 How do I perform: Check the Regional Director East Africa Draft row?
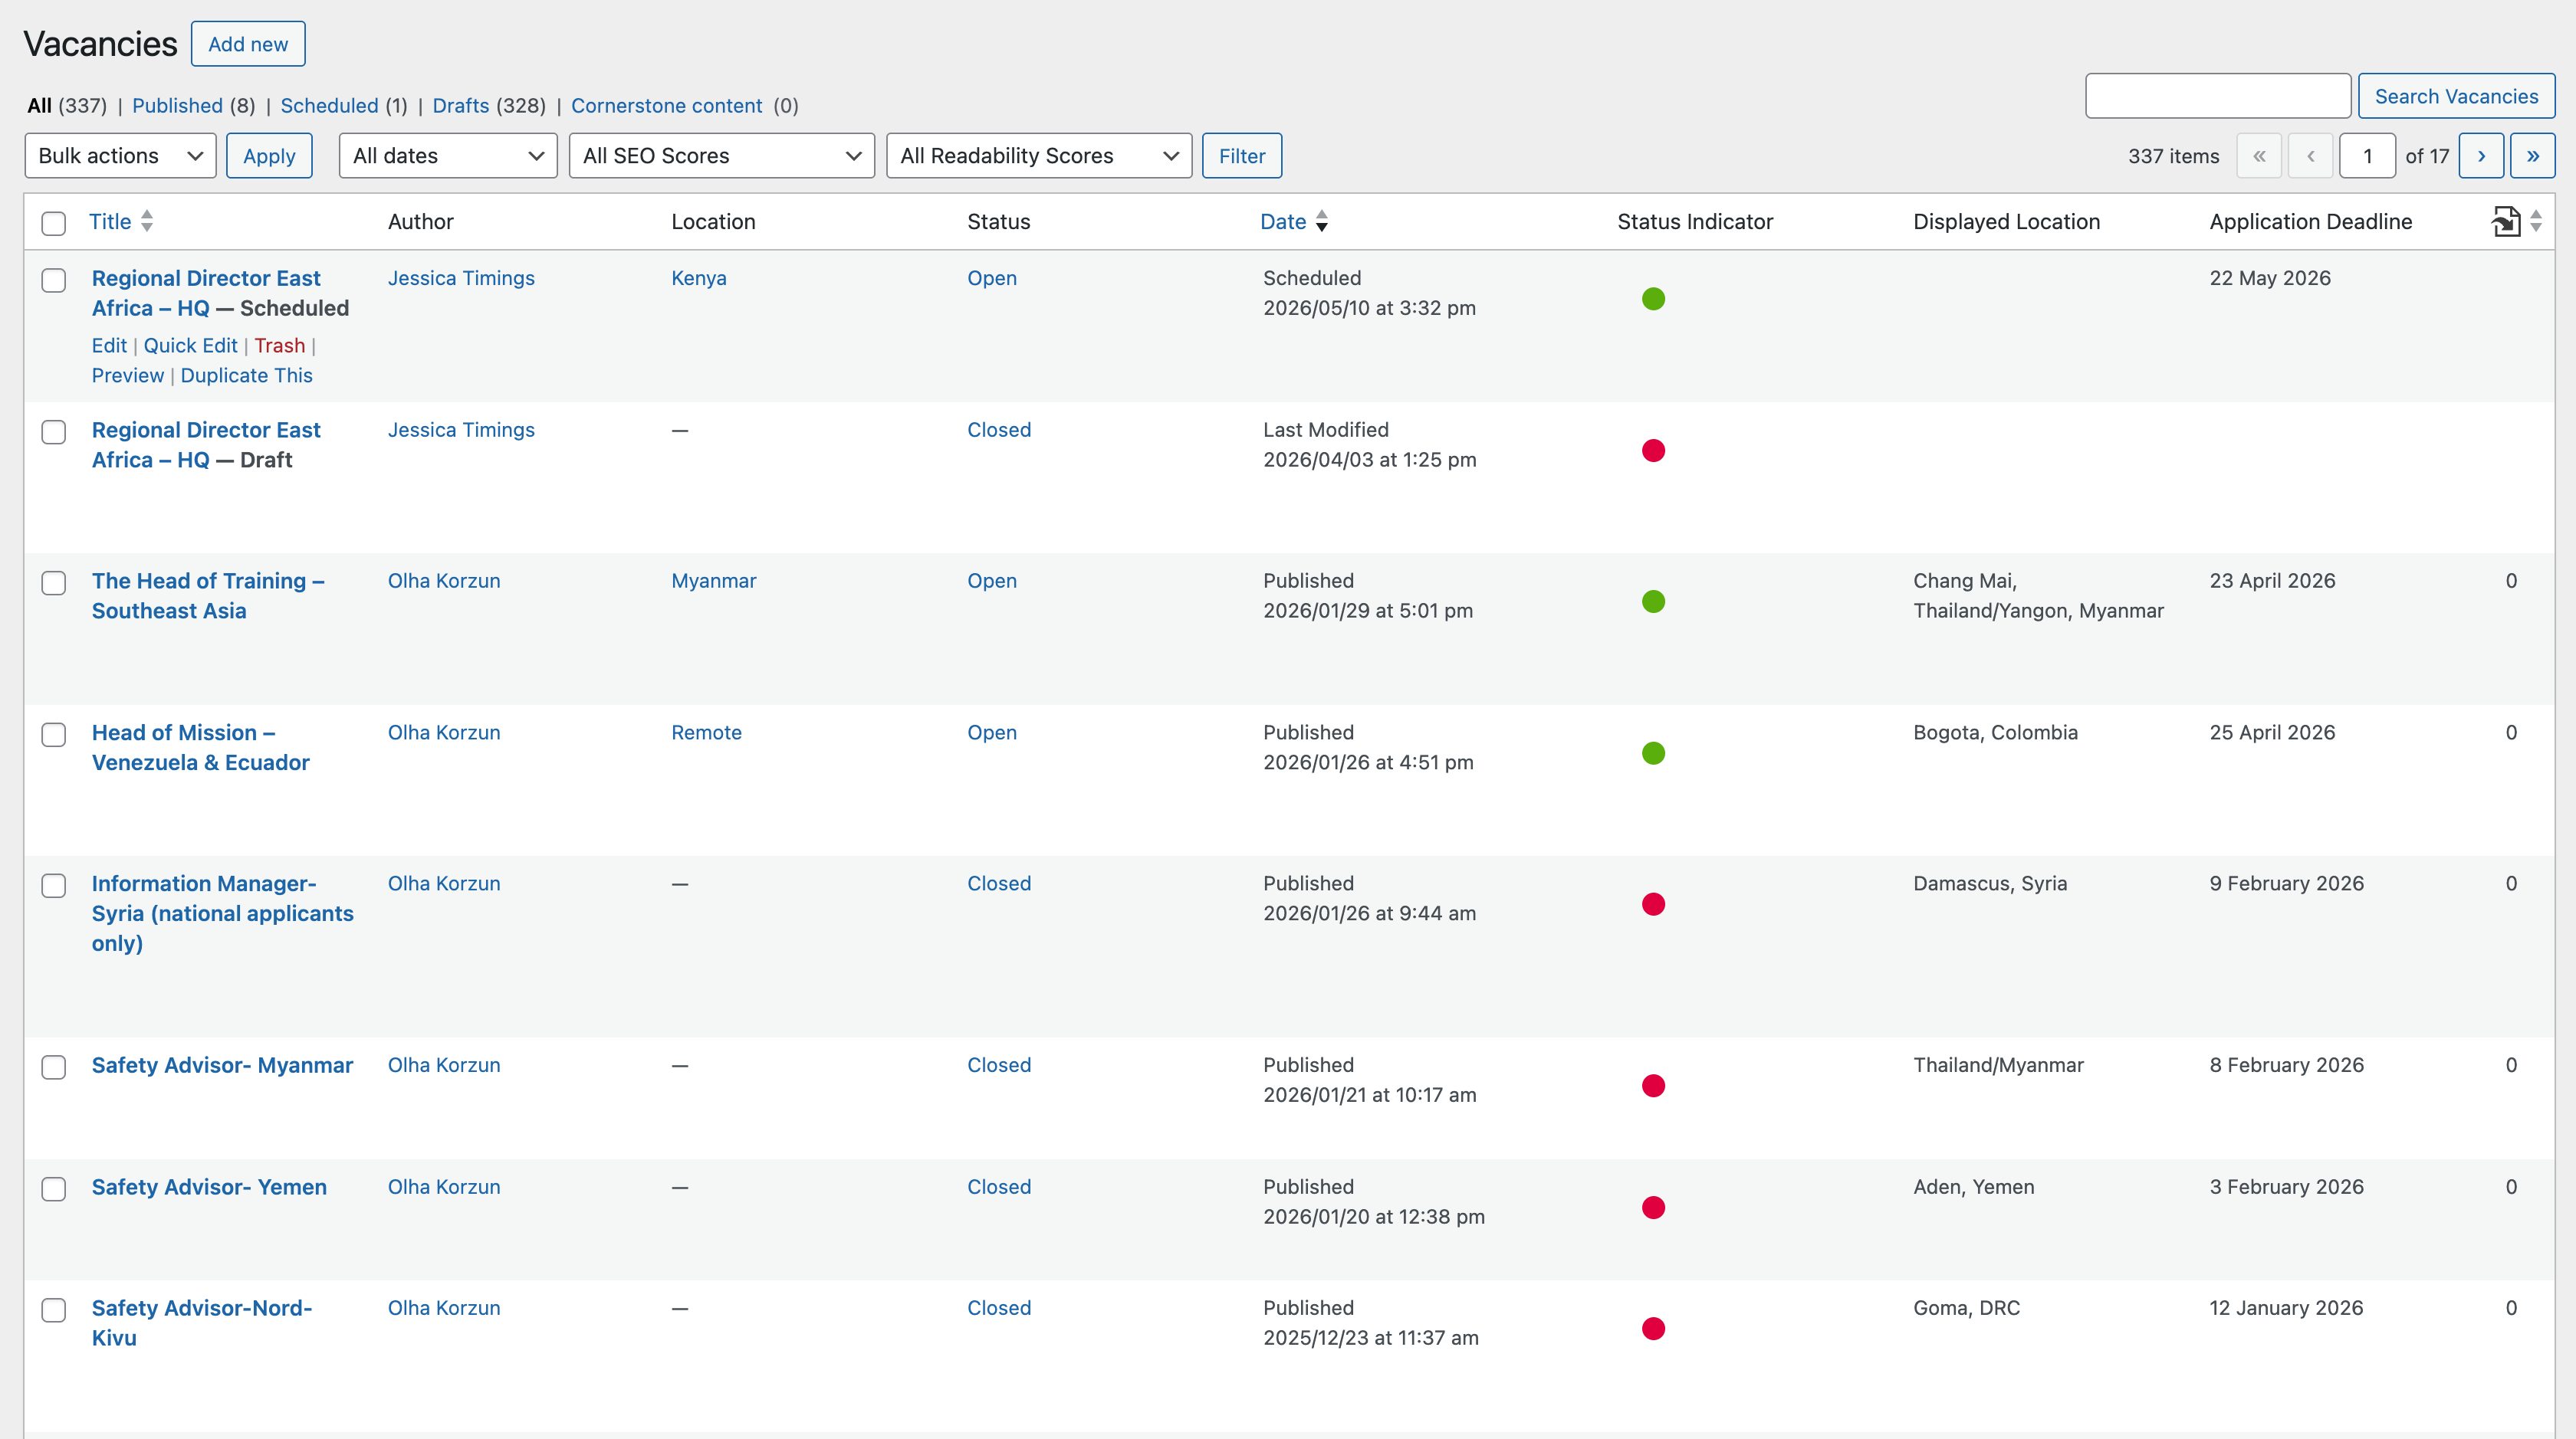[54, 431]
